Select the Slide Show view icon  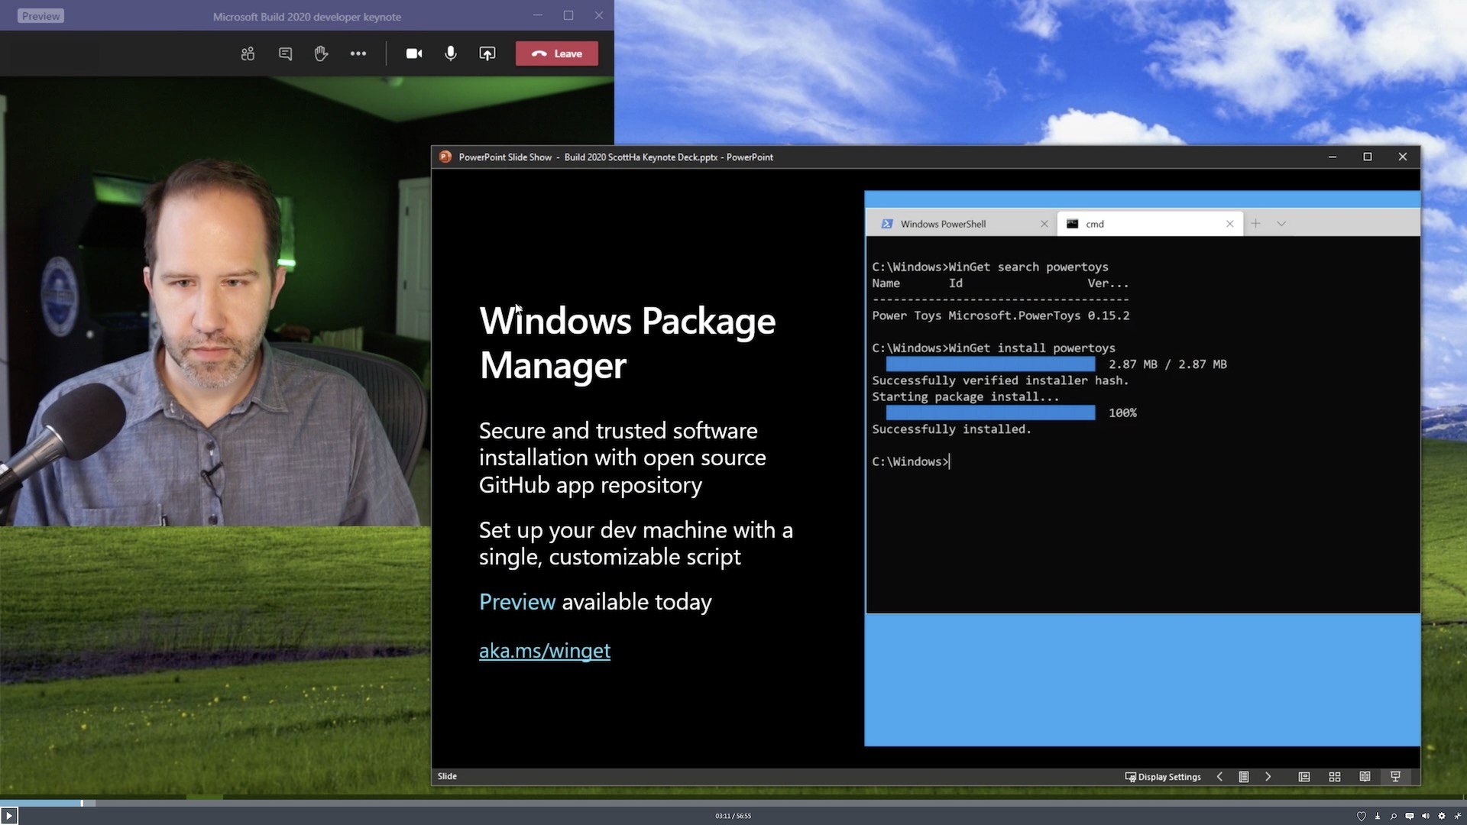pos(1395,776)
